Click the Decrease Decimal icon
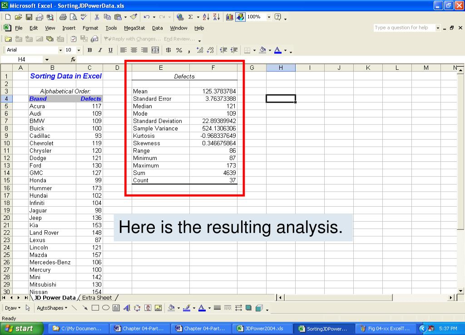Viewport: 465px width, 335px height. click(210, 50)
